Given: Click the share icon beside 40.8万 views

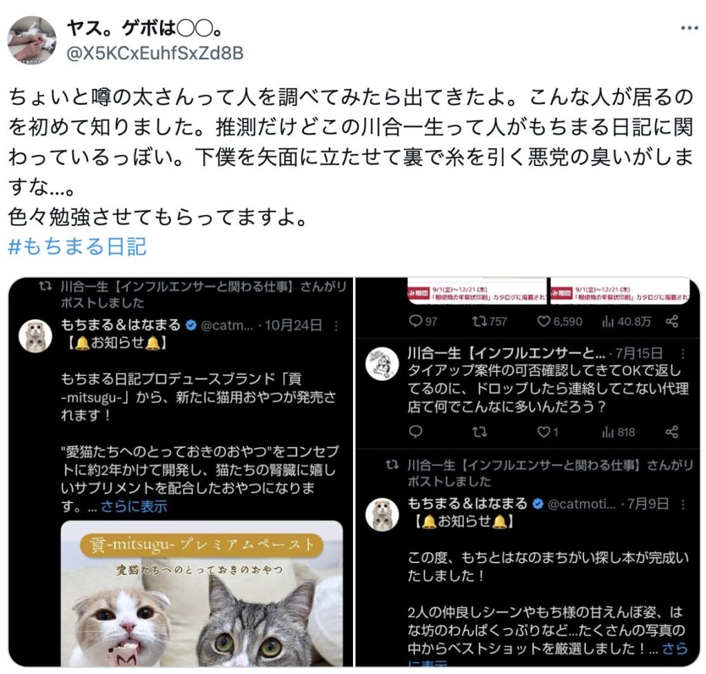Looking at the screenshot, I should click(672, 321).
